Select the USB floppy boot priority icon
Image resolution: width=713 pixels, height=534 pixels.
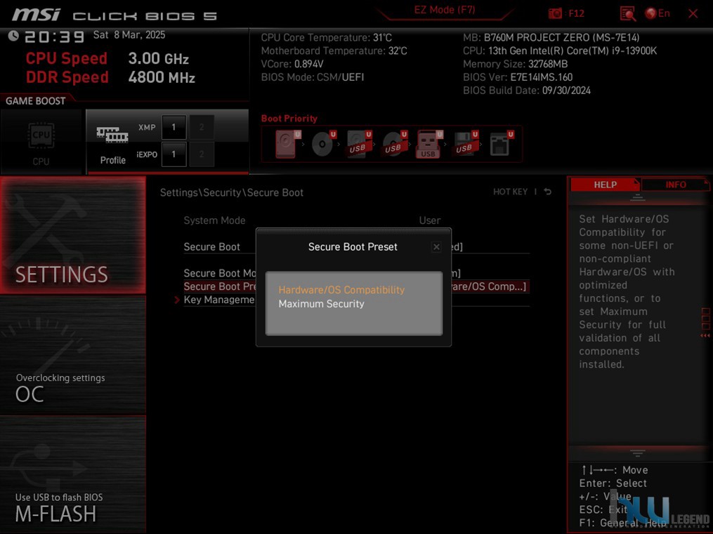(x=466, y=144)
